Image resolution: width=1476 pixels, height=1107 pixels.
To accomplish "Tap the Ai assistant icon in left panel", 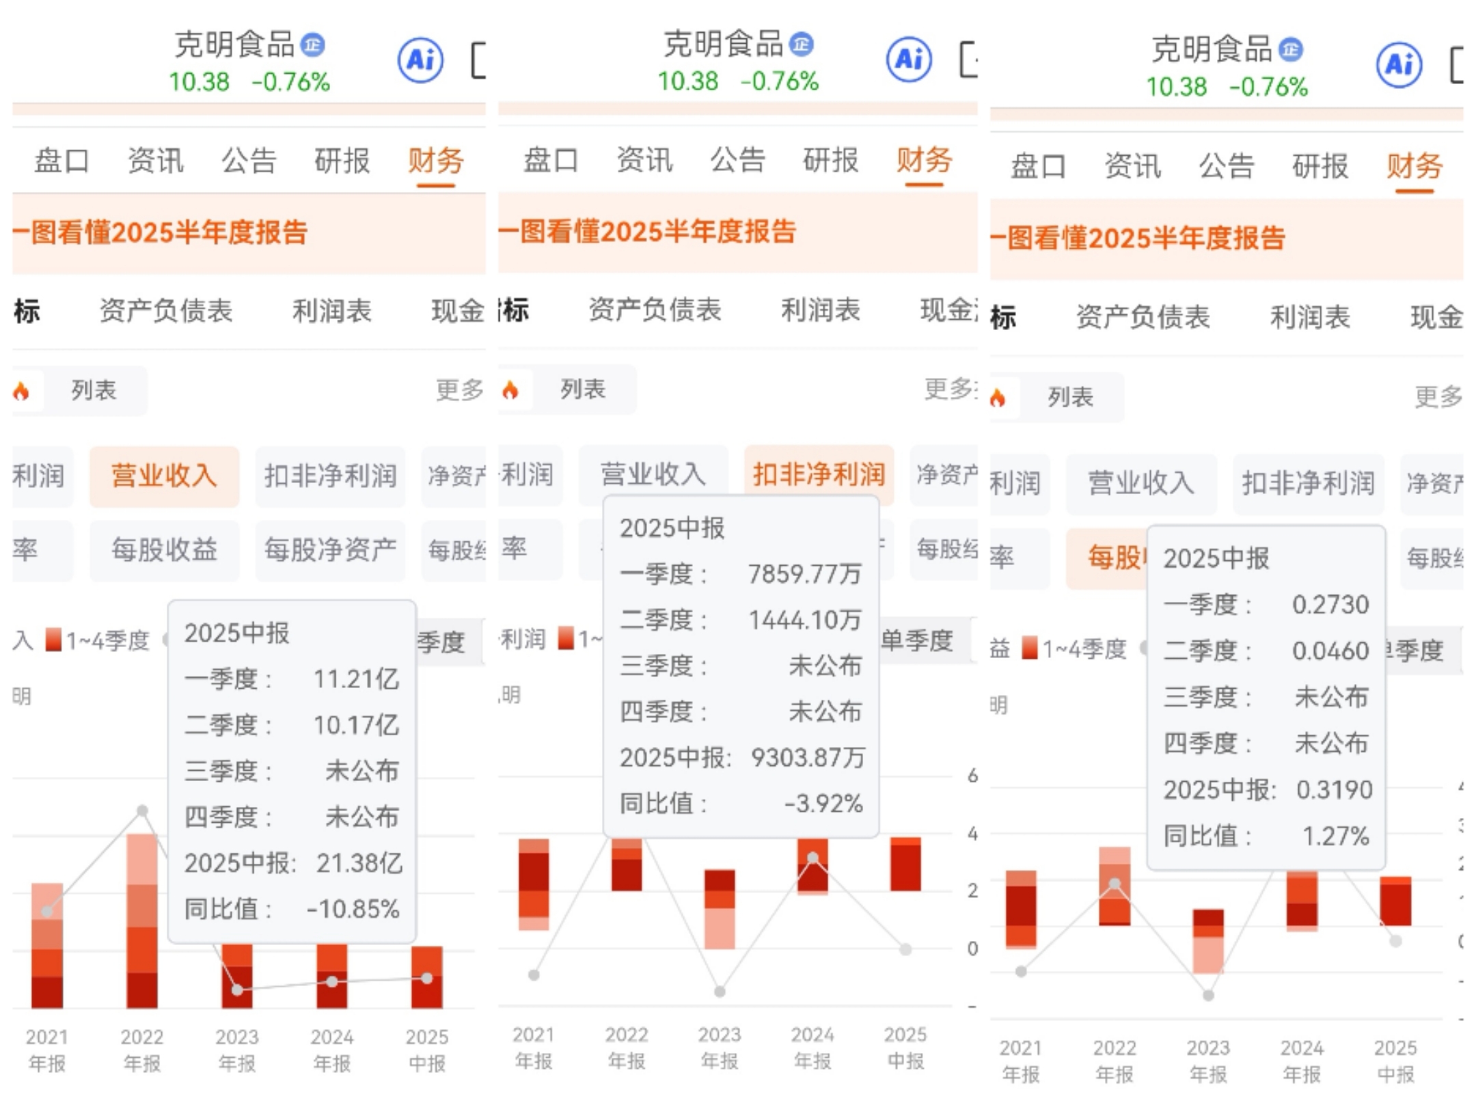I will tap(420, 60).
